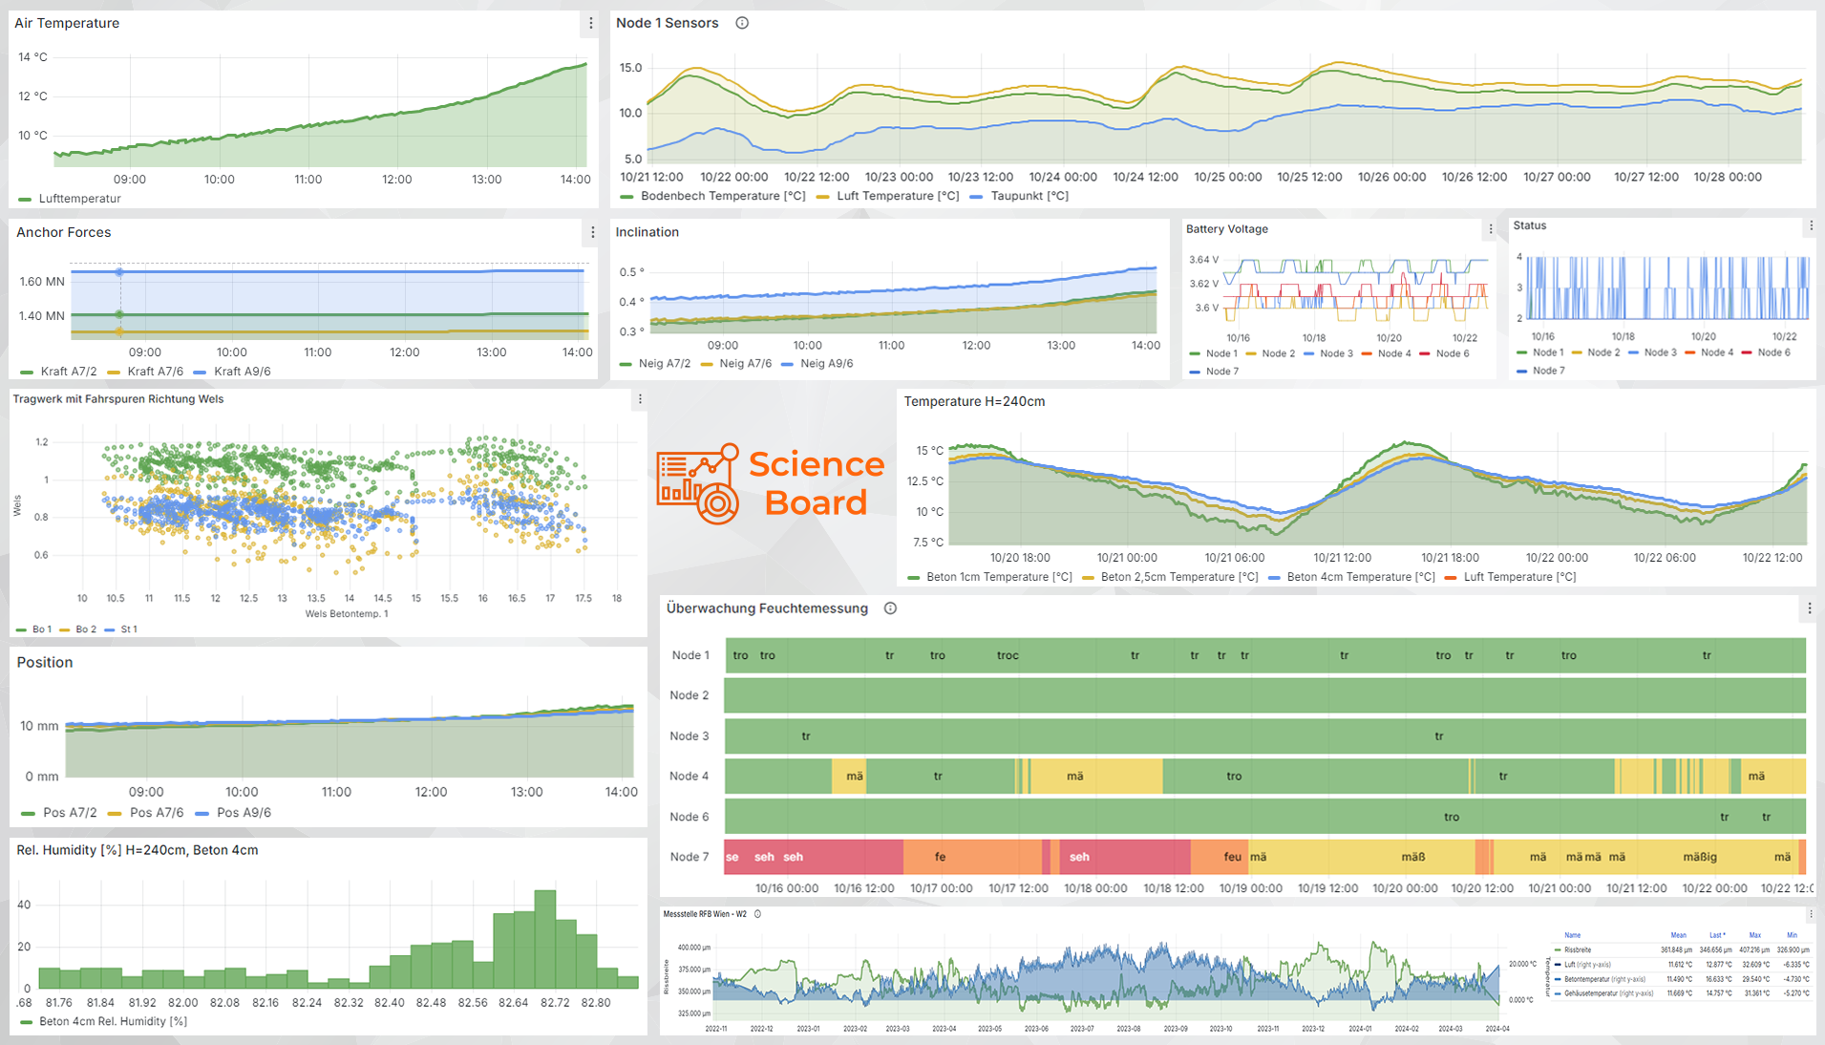Toggle the Taupunkt legend series
This screenshot has width=1825, height=1045.
point(1019,196)
